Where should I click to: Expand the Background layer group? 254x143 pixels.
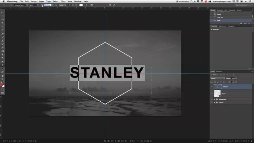click(x=215, y=99)
